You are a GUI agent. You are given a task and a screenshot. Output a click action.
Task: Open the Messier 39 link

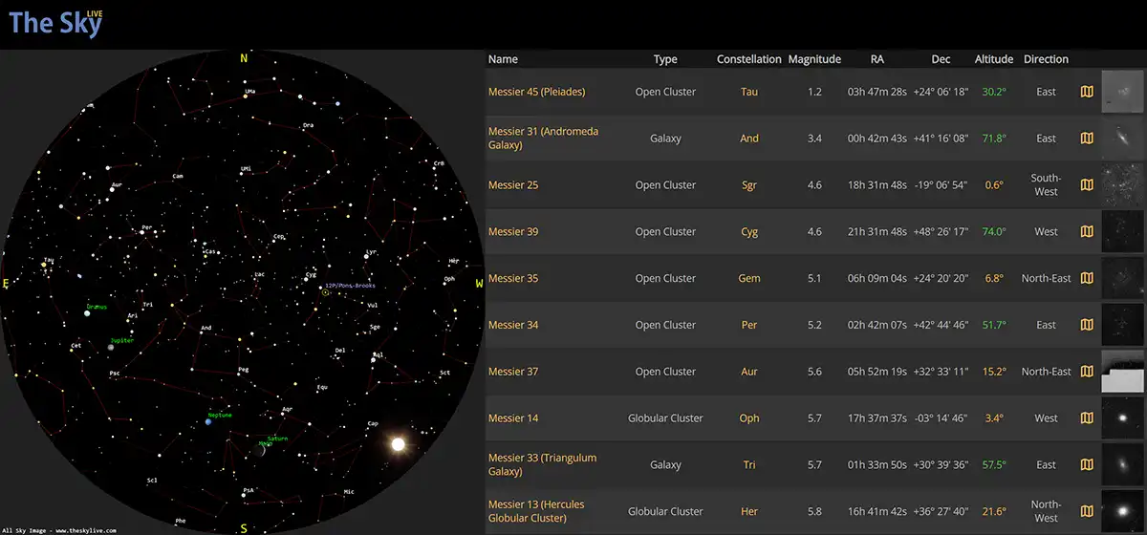[513, 231]
